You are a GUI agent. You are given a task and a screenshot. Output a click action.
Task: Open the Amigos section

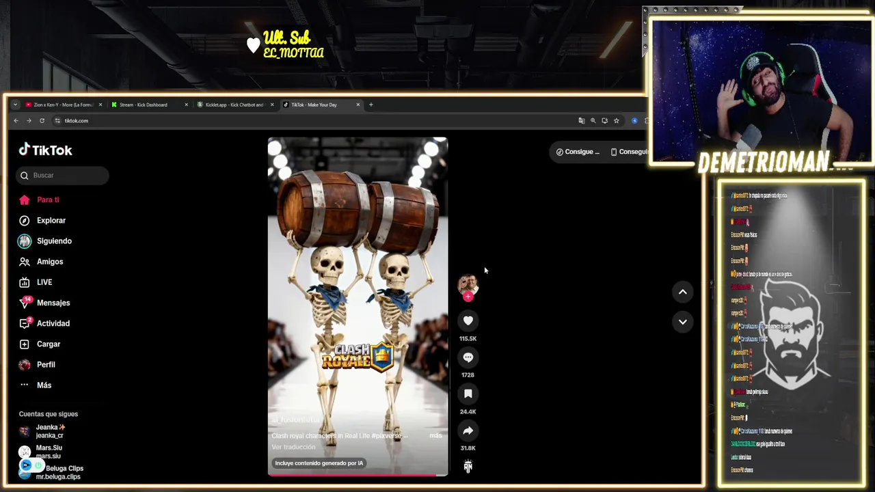point(41,261)
